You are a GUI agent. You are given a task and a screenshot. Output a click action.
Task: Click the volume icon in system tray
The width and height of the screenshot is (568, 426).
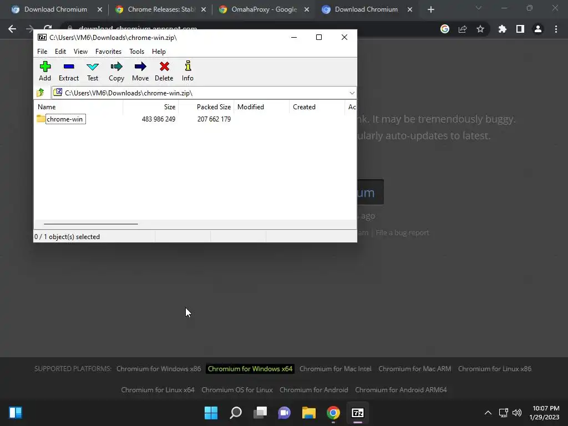[x=517, y=413]
